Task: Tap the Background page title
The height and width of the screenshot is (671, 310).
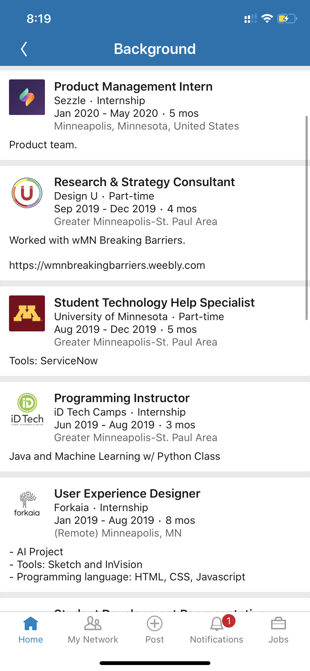Action: coord(155,49)
